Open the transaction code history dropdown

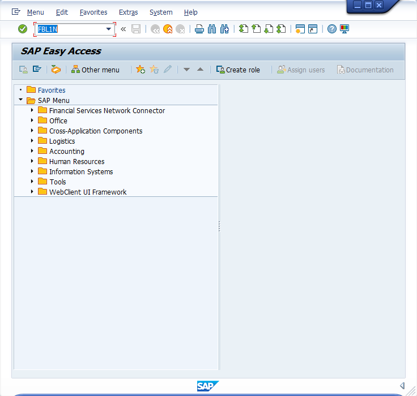[108, 29]
